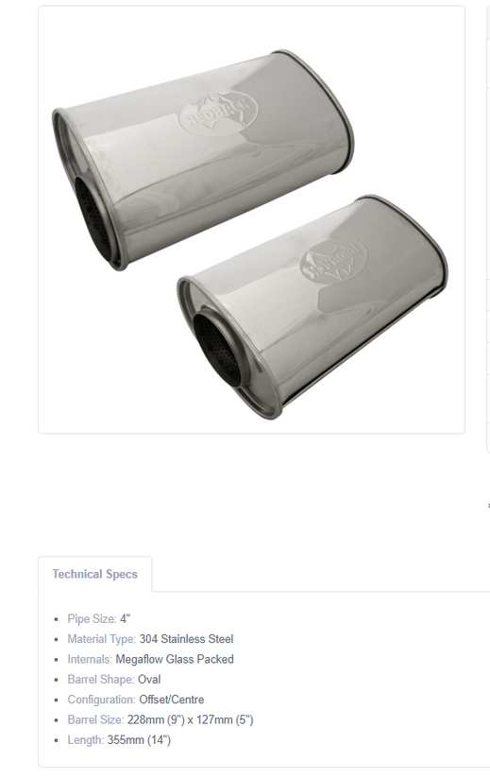Click the Barrel Shape label
This screenshot has width=490, height=779.
click(101, 680)
